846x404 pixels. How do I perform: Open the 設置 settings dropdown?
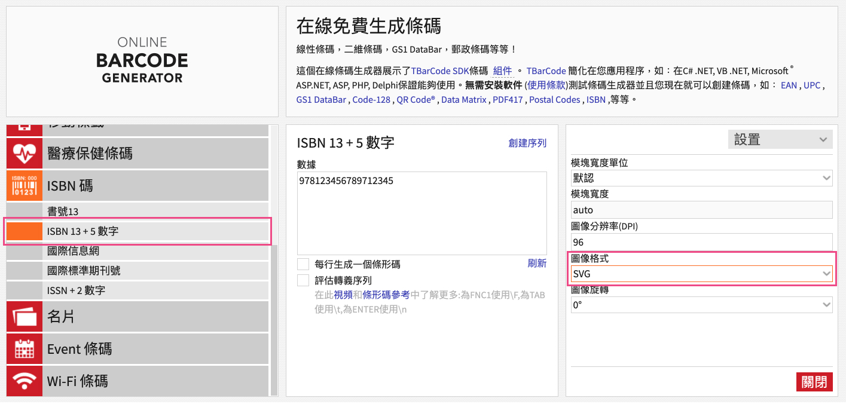(780, 139)
